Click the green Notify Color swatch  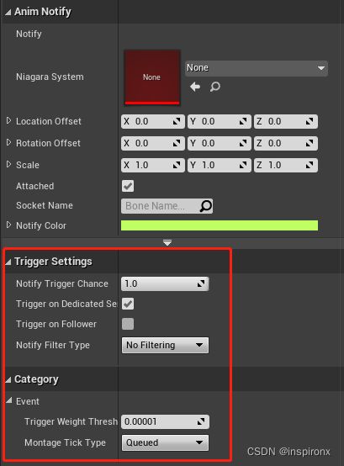[220, 225]
